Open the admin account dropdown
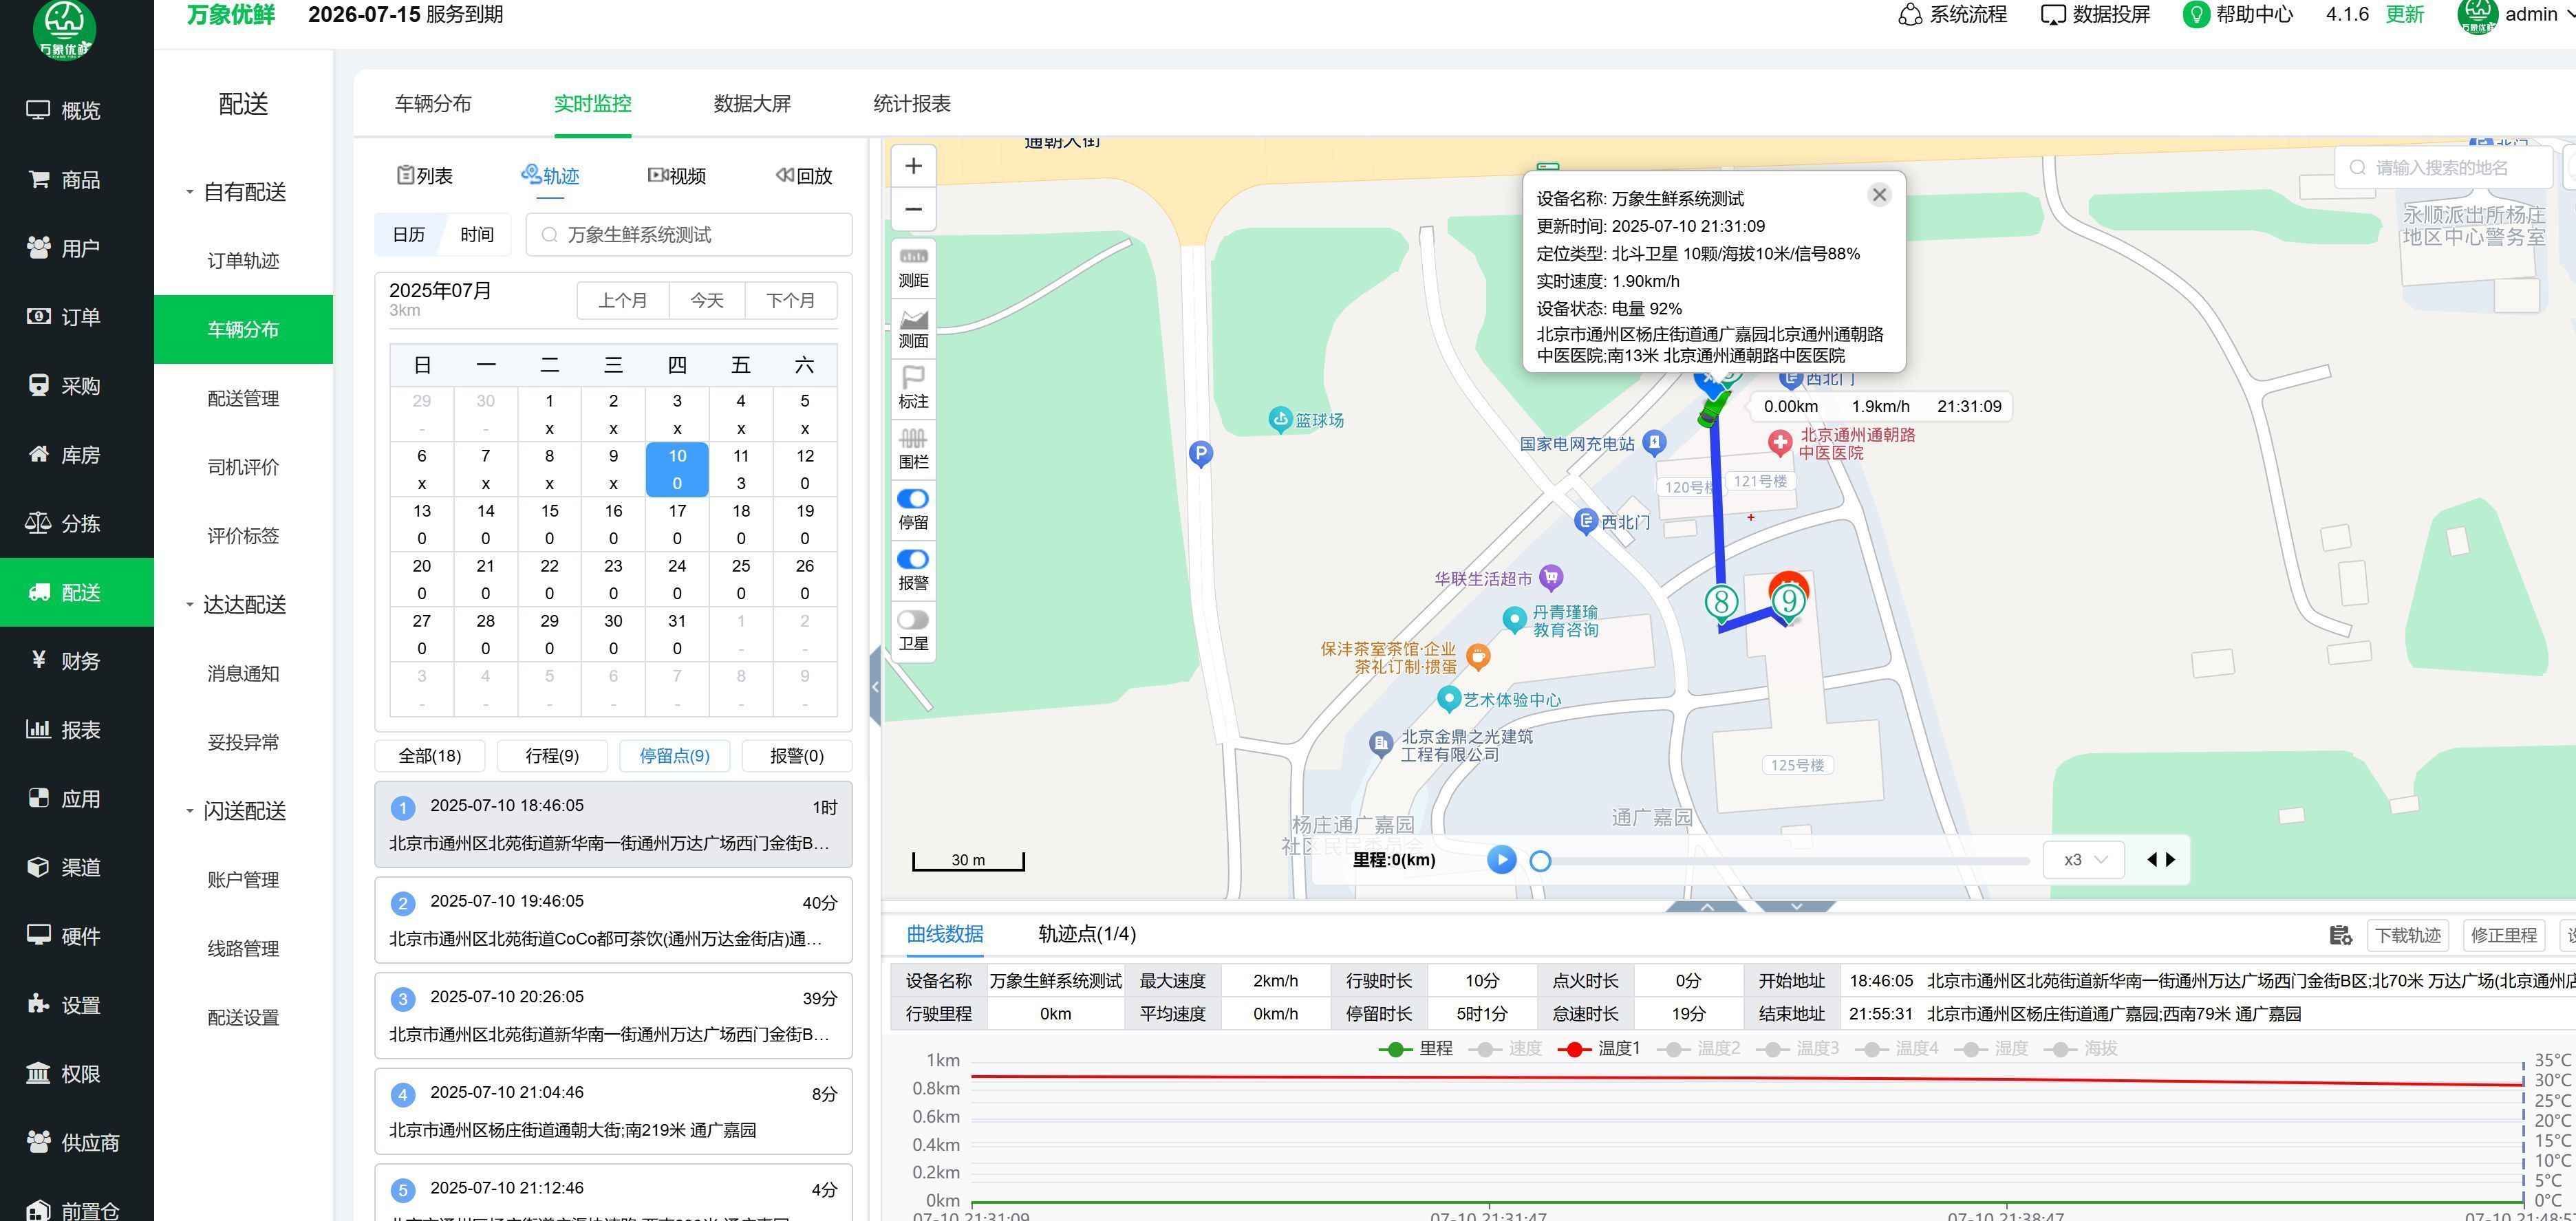Image resolution: width=2576 pixels, height=1221 pixels. pos(2516,15)
